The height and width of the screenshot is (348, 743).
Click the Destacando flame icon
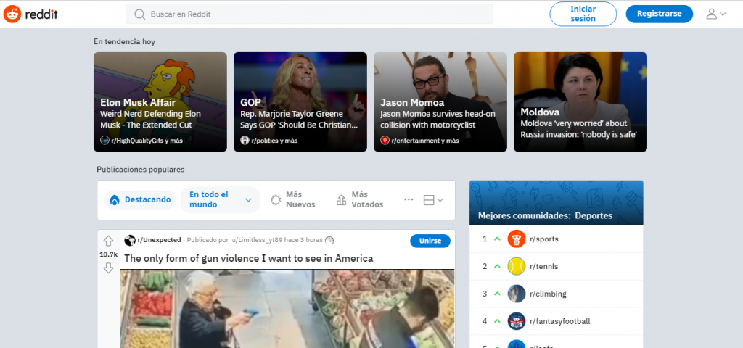pos(115,200)
